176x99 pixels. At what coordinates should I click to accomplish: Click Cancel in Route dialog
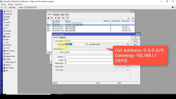[136, 41]
